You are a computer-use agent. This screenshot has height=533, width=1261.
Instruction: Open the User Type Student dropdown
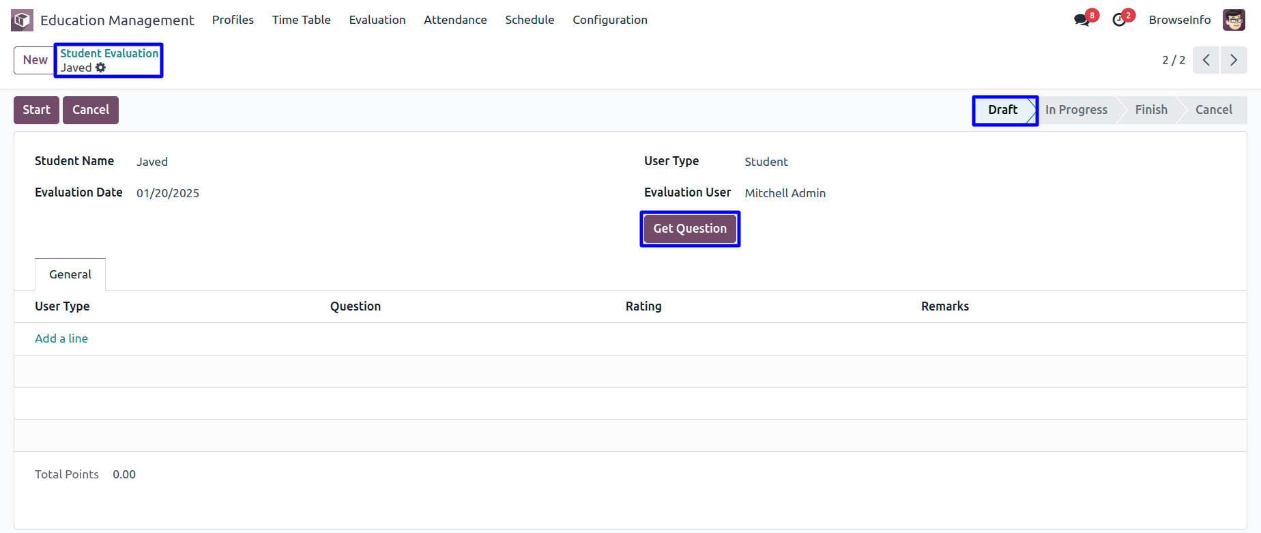click(x=766, y=162)
